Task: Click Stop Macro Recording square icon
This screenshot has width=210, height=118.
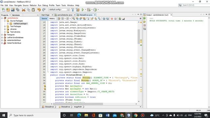Action: 115,19
